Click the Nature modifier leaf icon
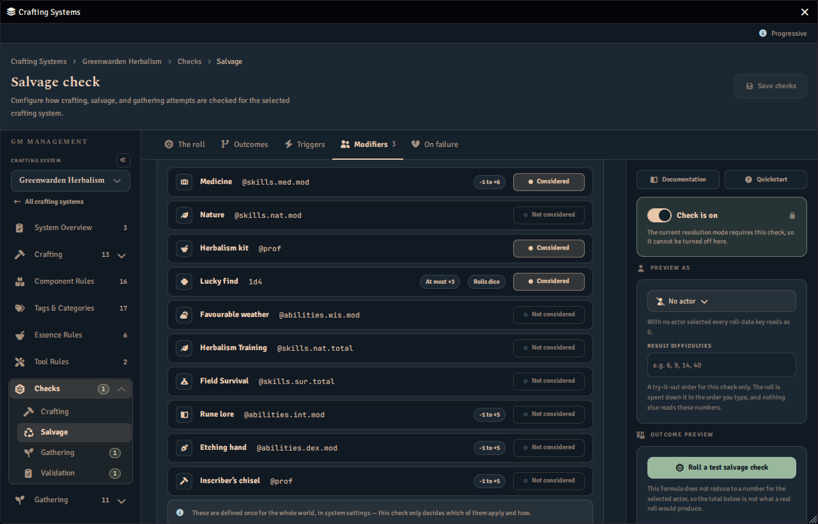The width and height of the screenshot is (818, 524). pos(184,215)
